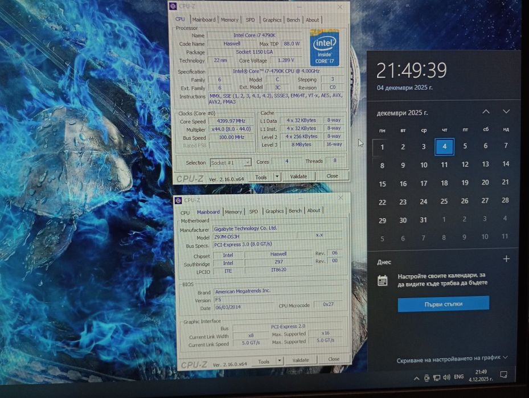The width and height of the screenshot is (529, 398).
Task: Select December 1 in calendar
Action: click(x=382, y=147)
